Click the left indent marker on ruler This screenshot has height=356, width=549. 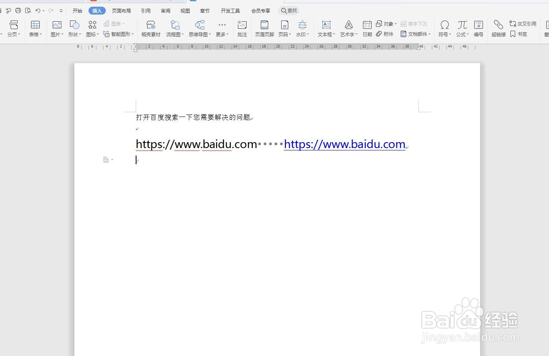pyautogui.click(x=136, y=48)
